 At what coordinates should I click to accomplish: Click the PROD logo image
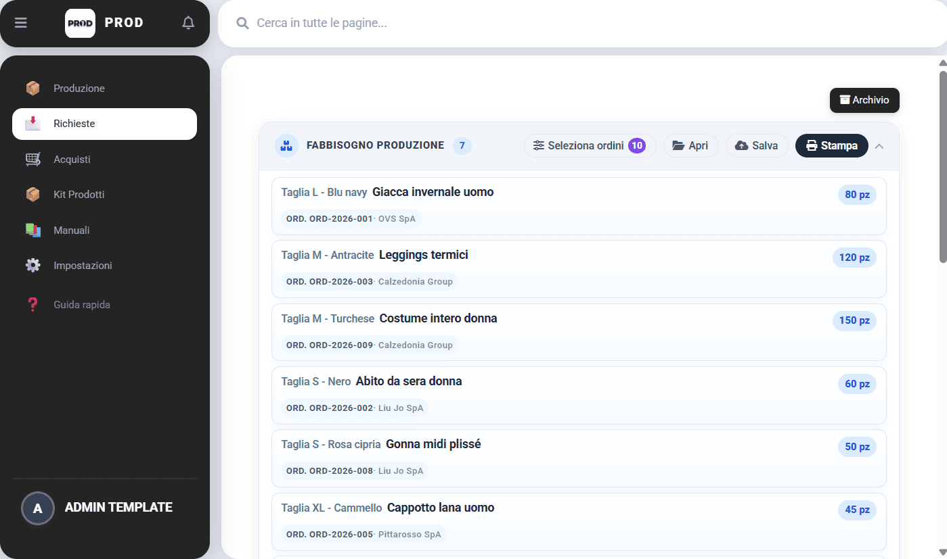80,23
